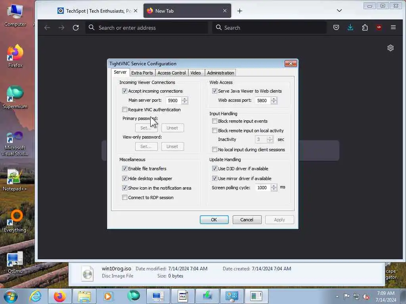The height and width of the screenshot is (304, 406).
Task: Enable Require VNC authentication
Action: click(124, 110)
